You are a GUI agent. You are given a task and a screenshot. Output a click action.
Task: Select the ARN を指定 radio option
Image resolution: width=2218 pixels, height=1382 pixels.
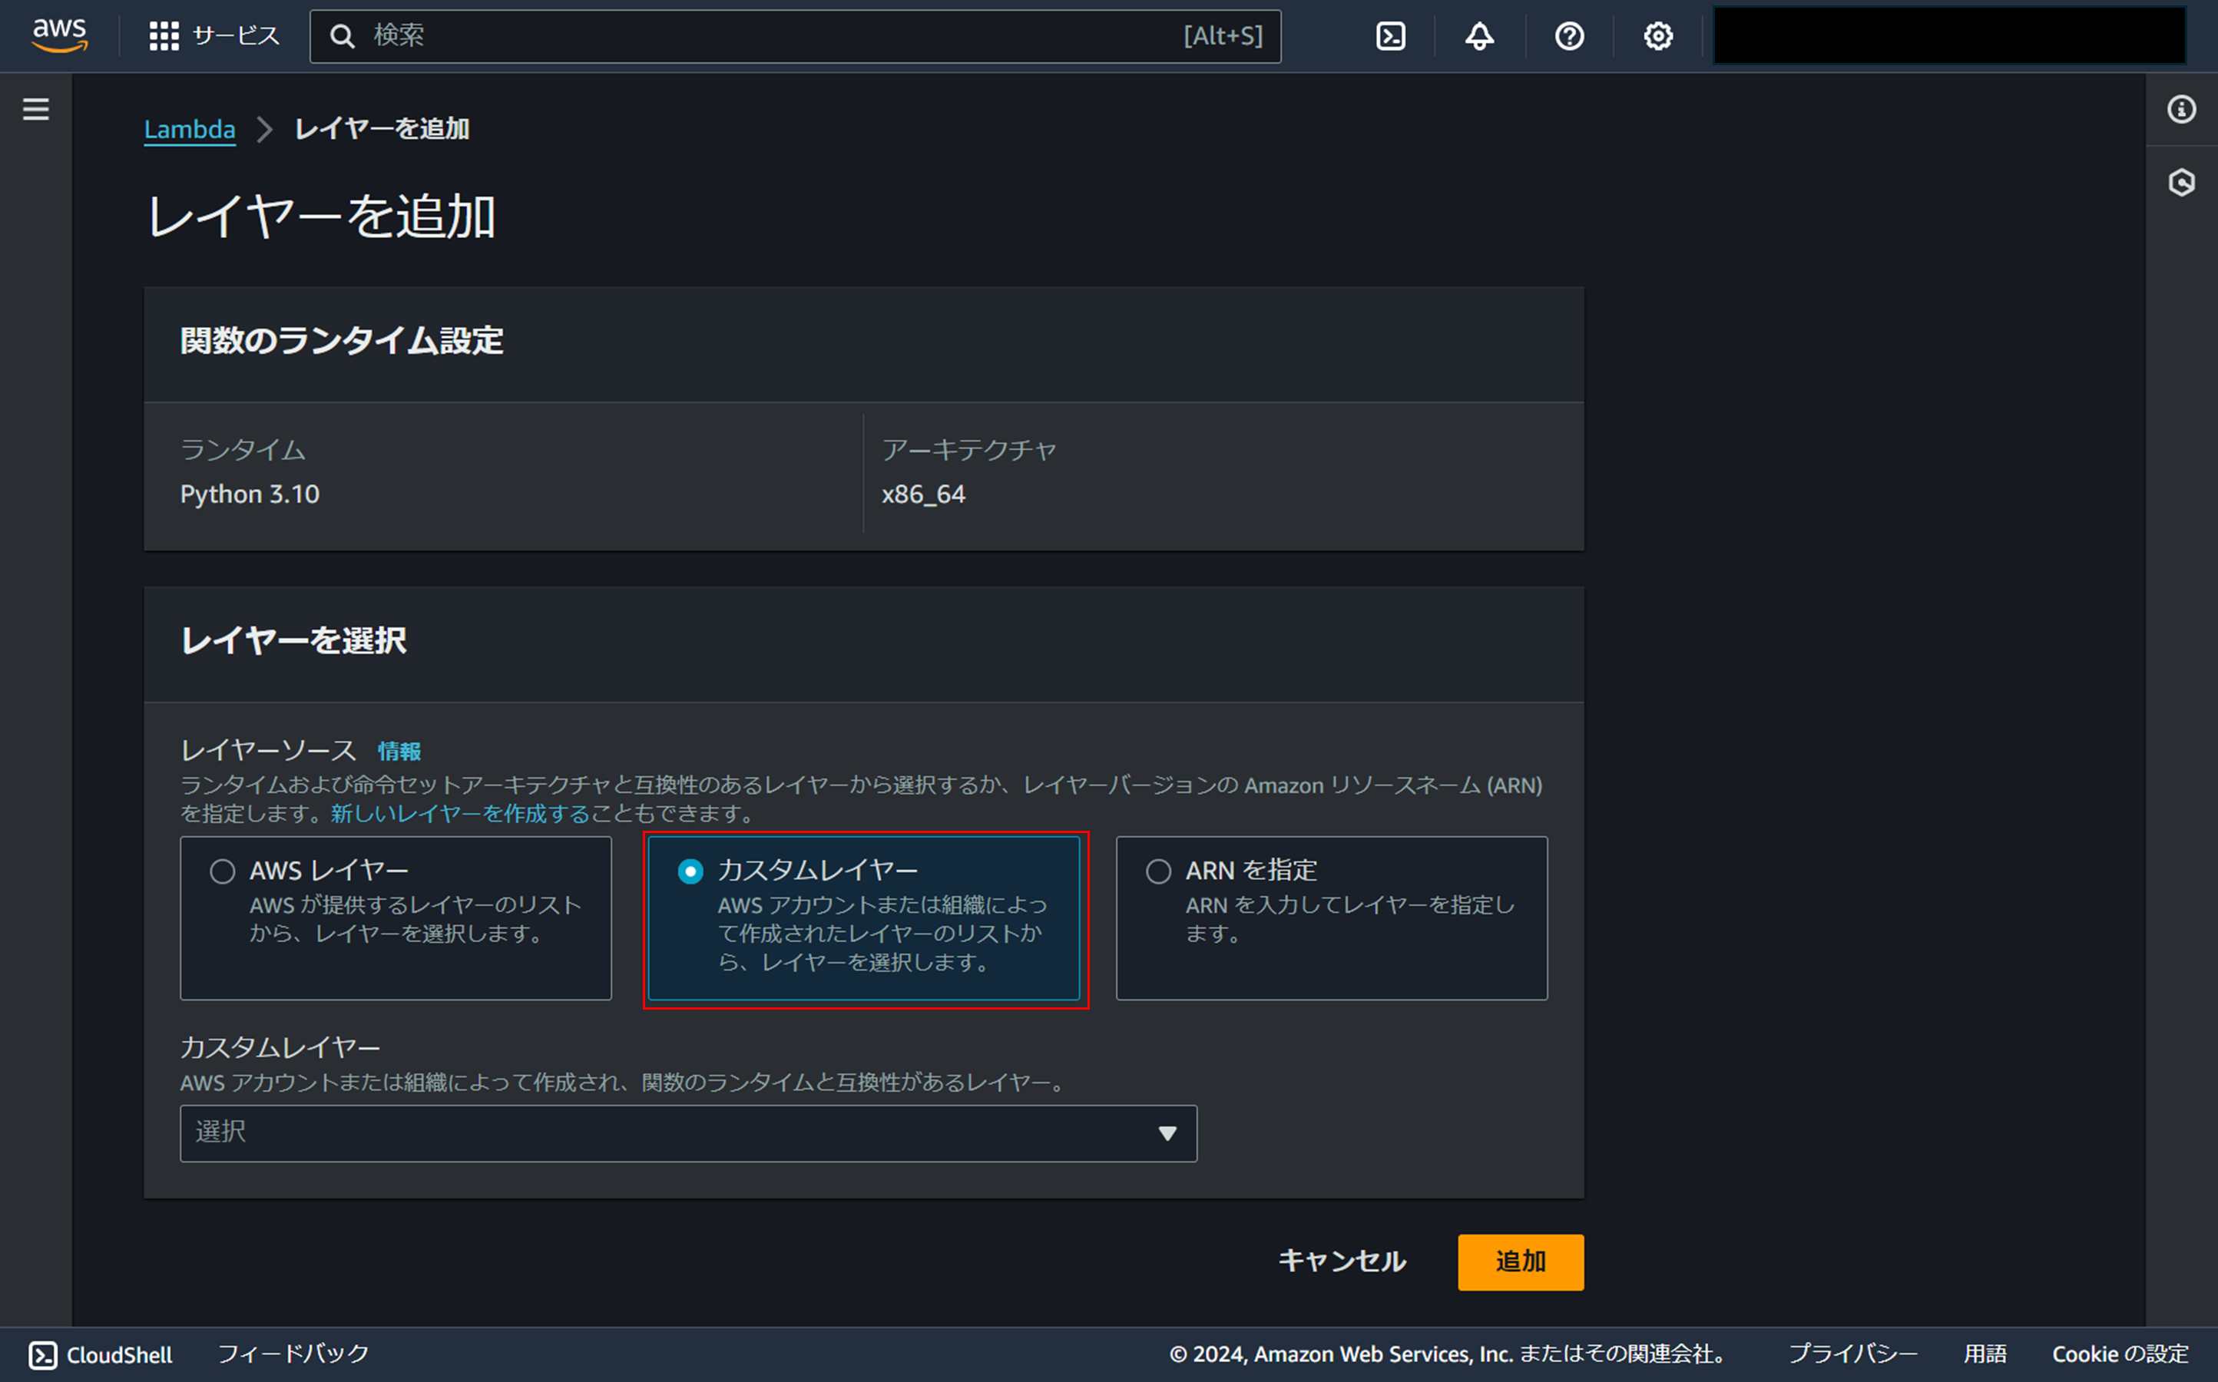[x=1158, y=871]
